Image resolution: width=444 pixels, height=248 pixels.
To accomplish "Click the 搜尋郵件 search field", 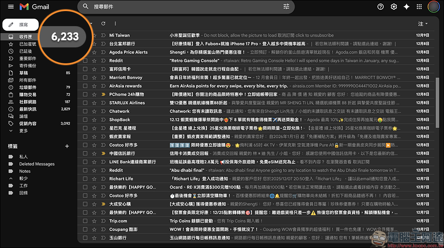I will pyautogui.click(x=186, y=7).
